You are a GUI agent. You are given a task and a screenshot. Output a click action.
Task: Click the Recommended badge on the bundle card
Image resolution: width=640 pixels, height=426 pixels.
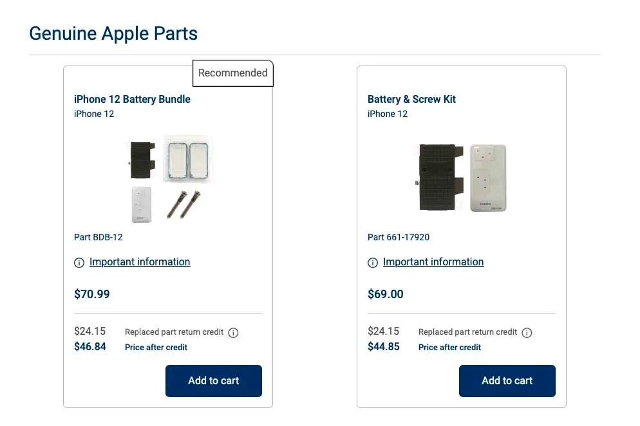[233, 73]
